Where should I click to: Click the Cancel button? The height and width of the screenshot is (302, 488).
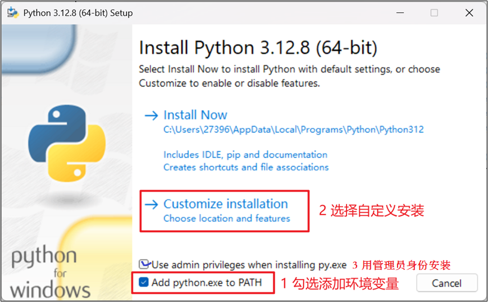446,283
